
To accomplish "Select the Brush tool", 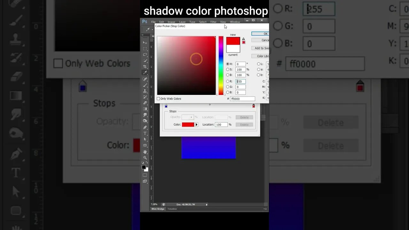I will [145, 85].
